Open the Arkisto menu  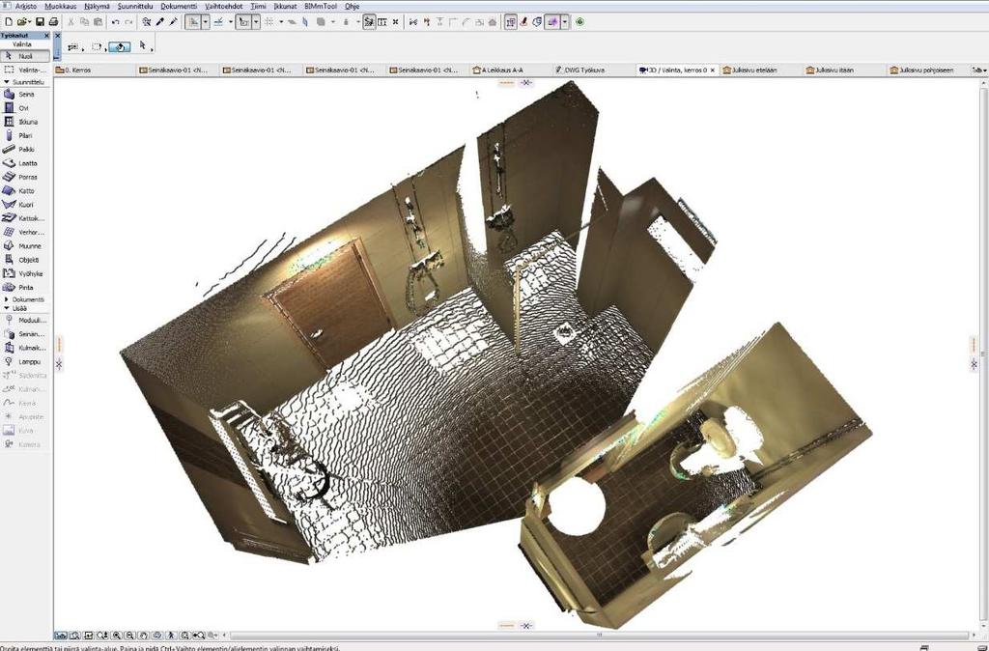(26, 7)
